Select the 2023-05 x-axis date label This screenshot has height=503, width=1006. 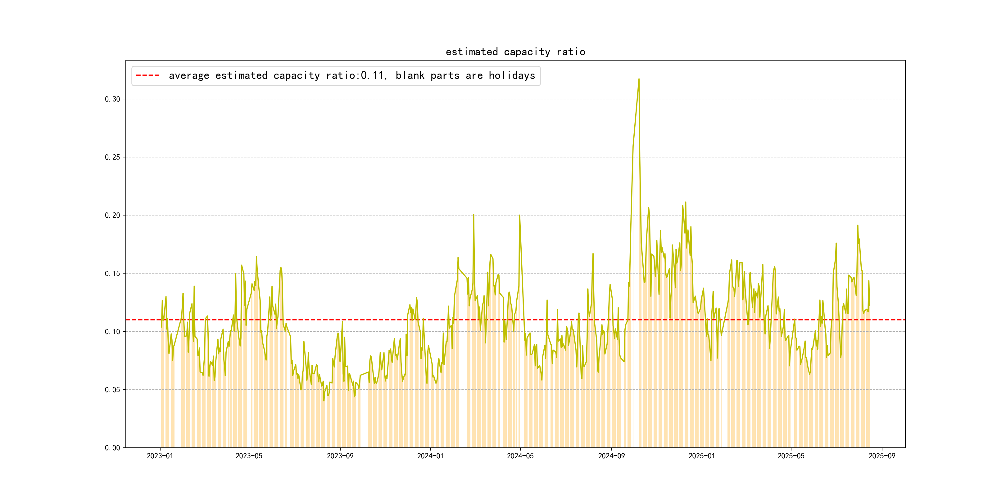tap(249, 456)
